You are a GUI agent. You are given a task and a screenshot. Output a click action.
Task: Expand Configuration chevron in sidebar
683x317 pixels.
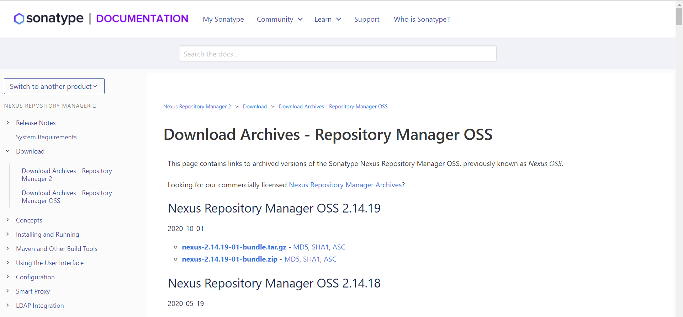tap(7, 277)
